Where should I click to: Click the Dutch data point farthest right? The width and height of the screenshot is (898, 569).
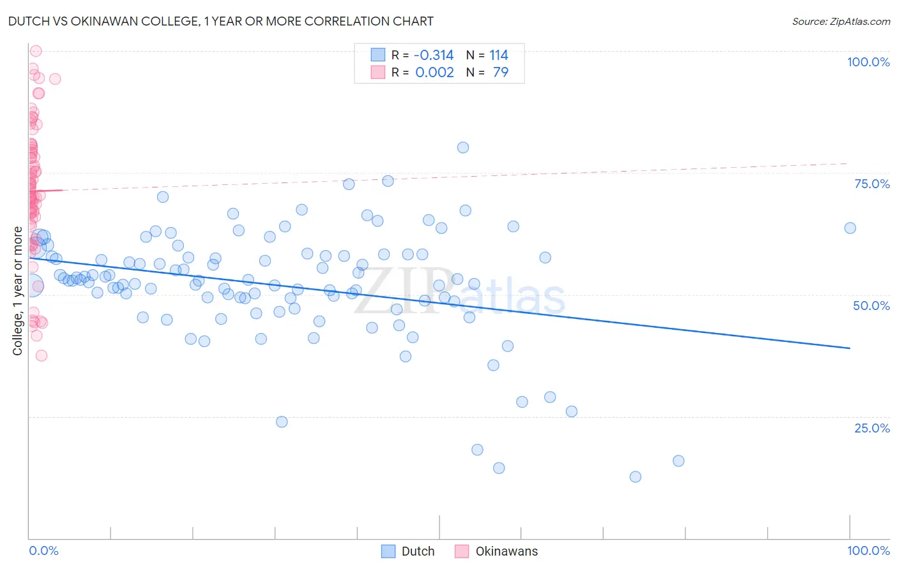tap(850, 228)
